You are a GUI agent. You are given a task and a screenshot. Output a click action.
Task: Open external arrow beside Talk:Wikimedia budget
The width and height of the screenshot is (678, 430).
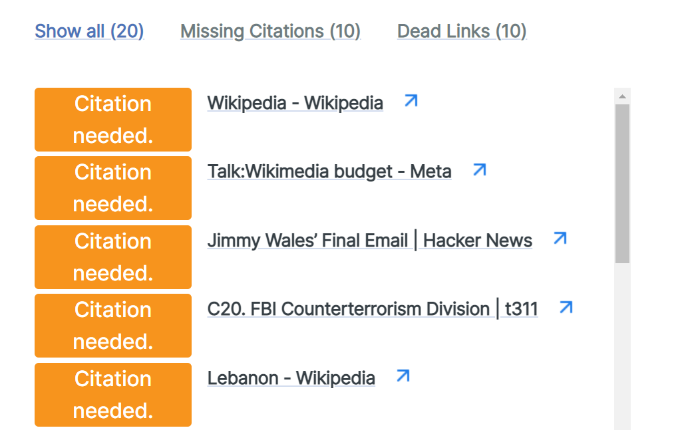[x=480, y=169]
